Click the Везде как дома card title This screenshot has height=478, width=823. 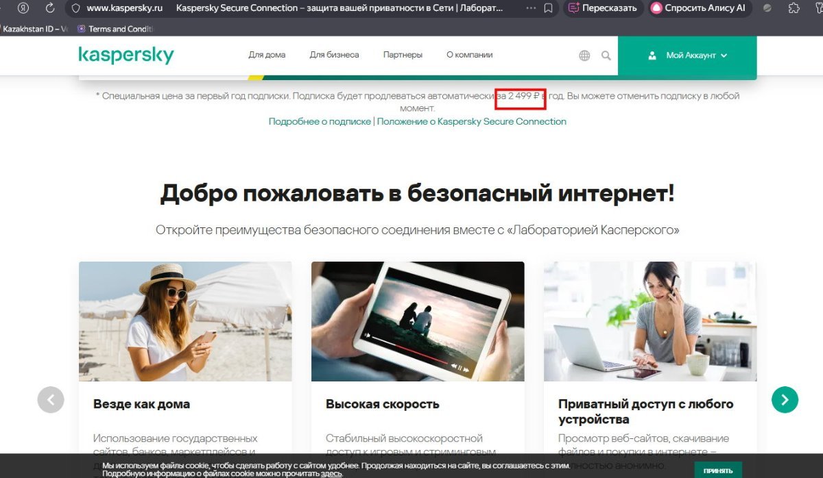pos(141,404)
